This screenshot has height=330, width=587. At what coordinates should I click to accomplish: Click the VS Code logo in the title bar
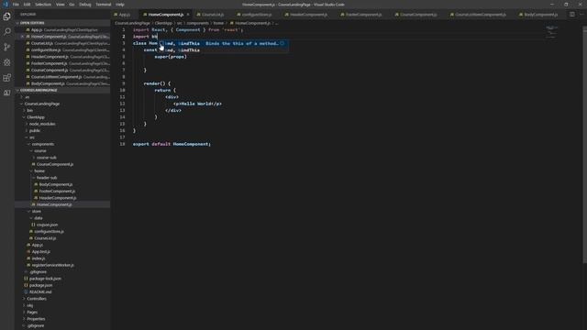pos(6,5)
